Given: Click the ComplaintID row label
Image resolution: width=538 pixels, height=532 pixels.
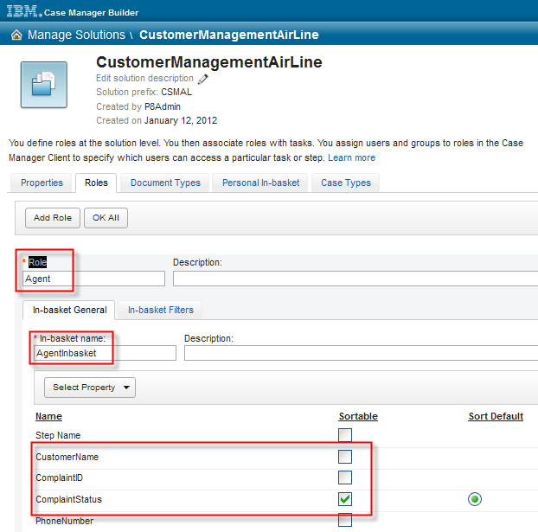Looking at the screenshot, I should click(59, 478).
